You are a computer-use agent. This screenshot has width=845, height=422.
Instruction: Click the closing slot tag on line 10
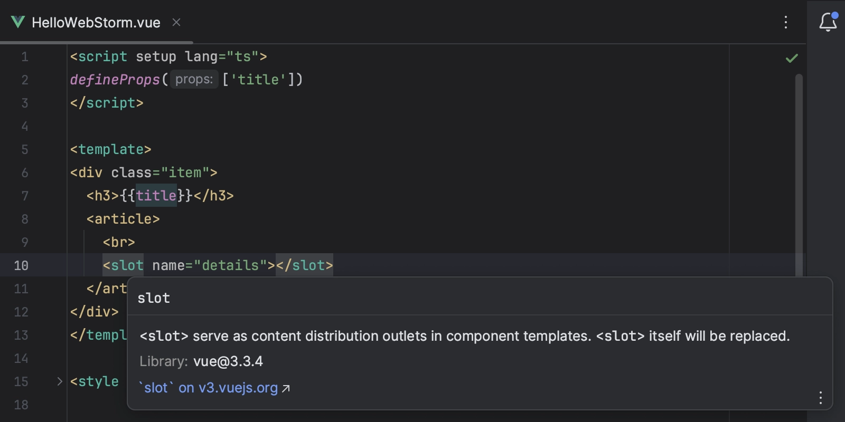[305, 265]
